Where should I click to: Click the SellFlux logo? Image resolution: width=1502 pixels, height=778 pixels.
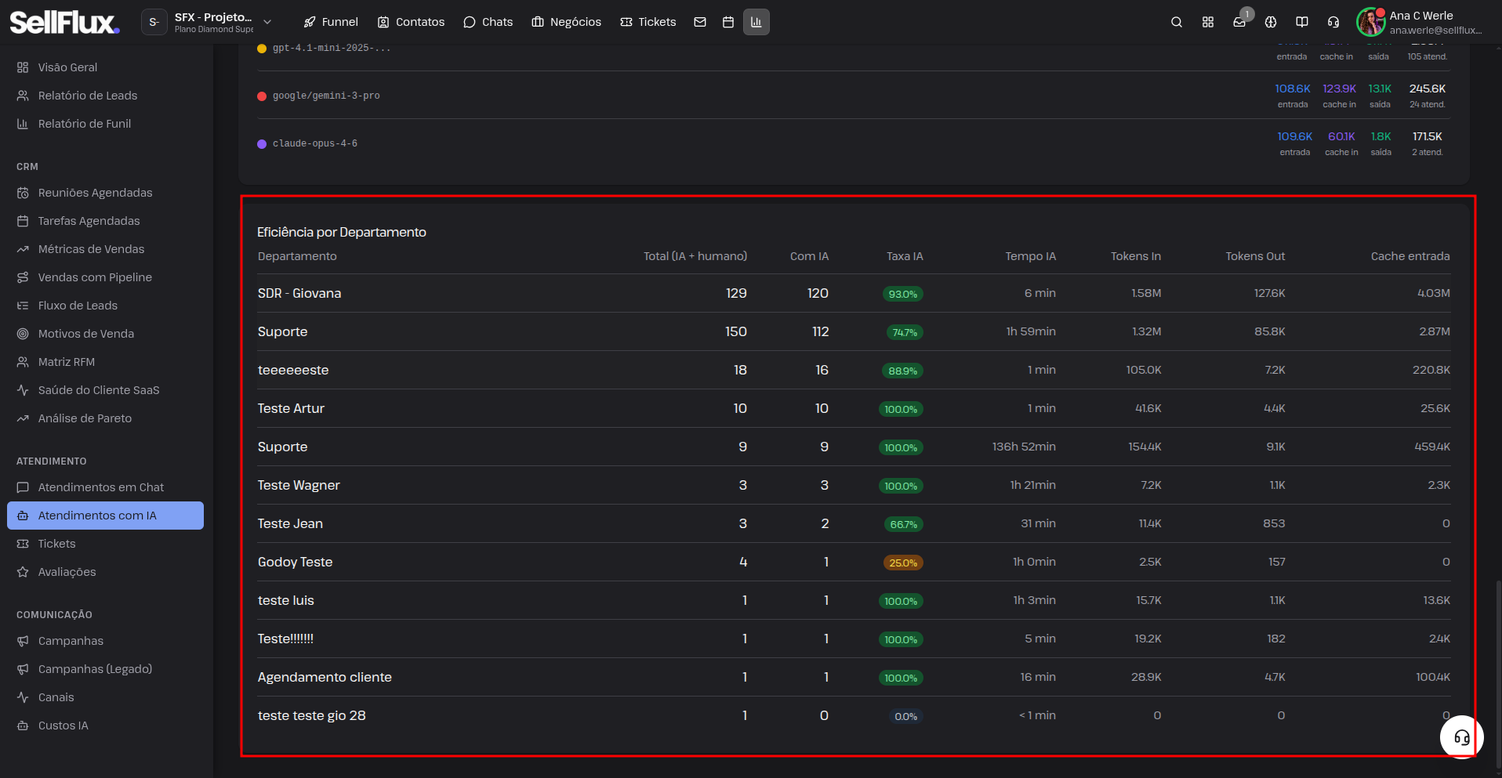(64, 22)
